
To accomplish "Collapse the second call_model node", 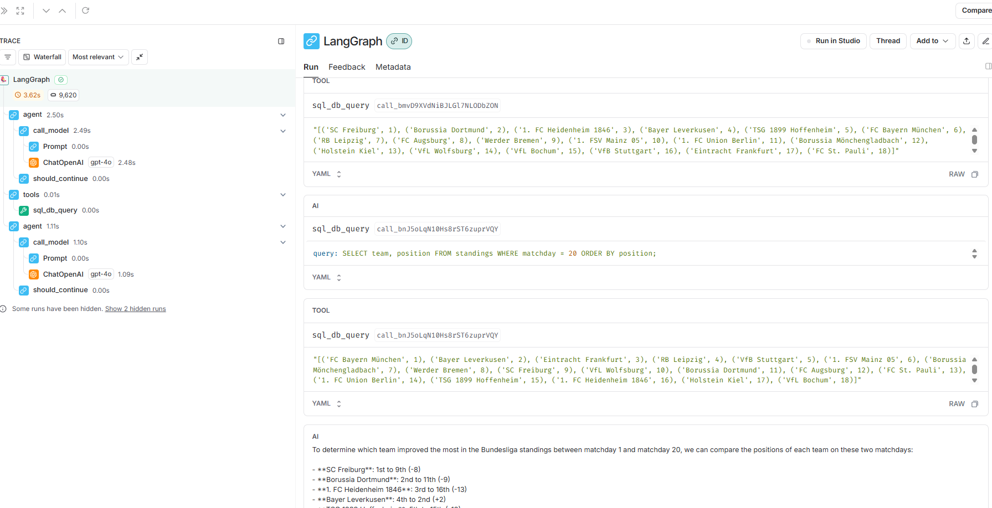I will tap(283, 242).
